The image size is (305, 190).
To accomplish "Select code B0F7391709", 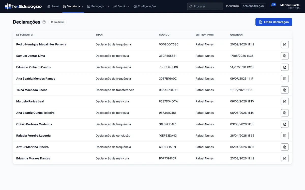I will point(167,158).
